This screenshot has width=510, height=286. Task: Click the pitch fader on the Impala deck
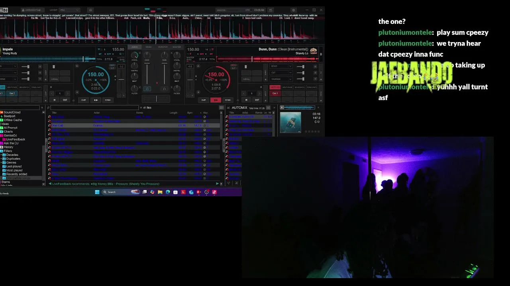(121, 80)
